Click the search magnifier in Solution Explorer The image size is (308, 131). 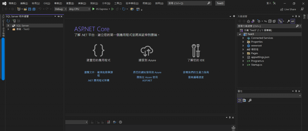coord(297,26)
